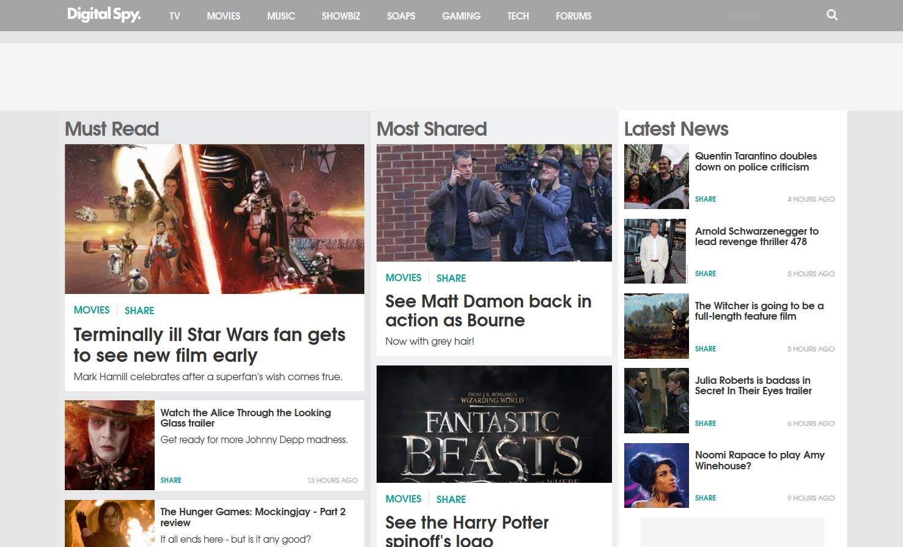Open the Noomi Rapace Amy Winehouse story
The image size is (903, 547).
[x=760, y=460]
